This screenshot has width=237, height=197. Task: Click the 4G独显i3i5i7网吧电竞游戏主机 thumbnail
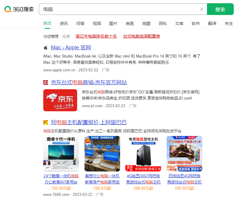pyautogui.click(x=143, y=153)
